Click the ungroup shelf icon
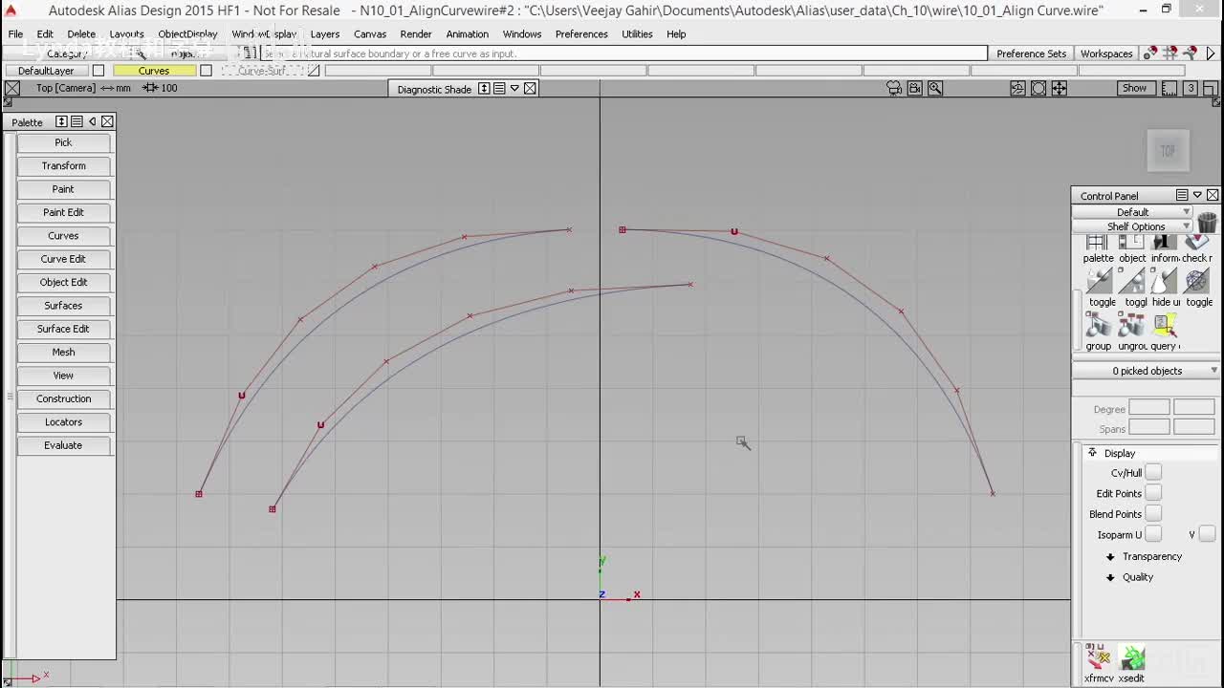Screen dimensions: 1224x688 (1131, 325)
